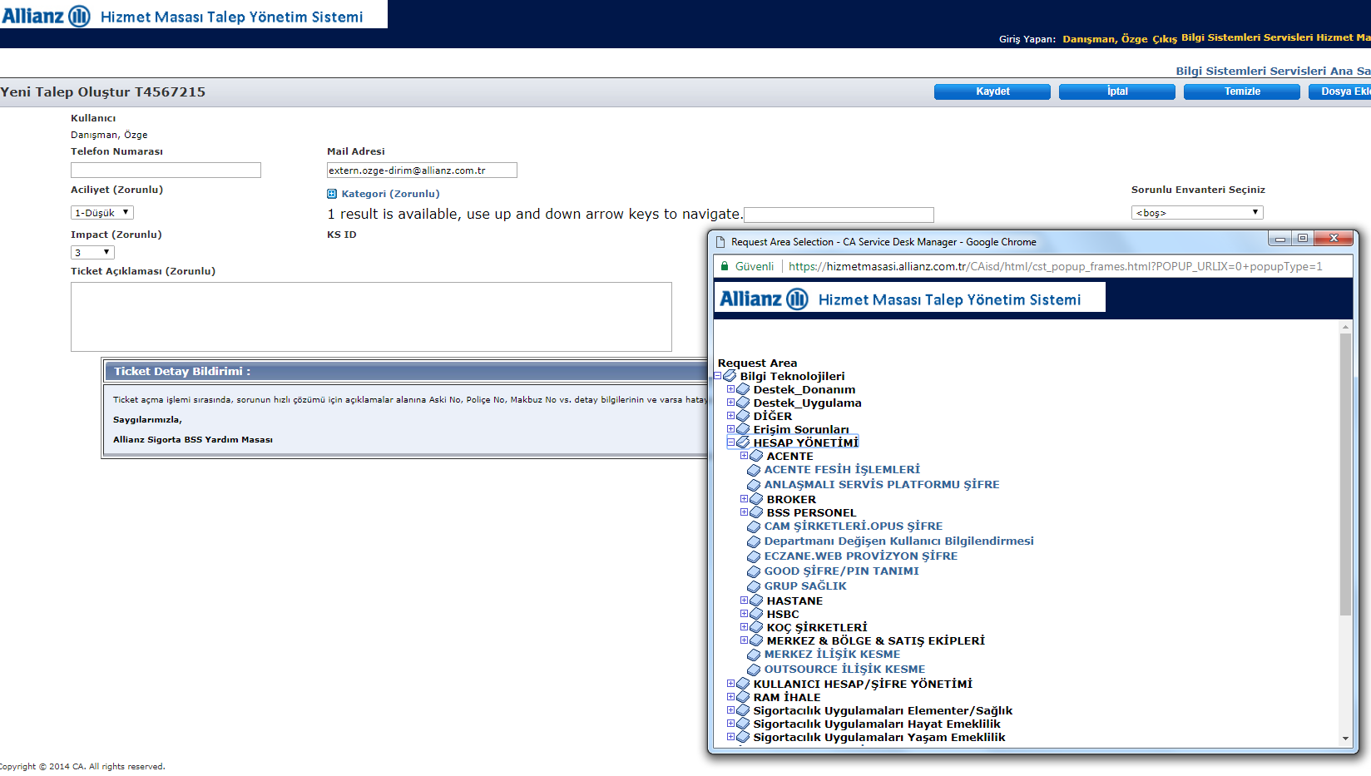Click the icon beside GRUP SAĞLIK
Screen dimensions: 1371x776
pos(755,586)
